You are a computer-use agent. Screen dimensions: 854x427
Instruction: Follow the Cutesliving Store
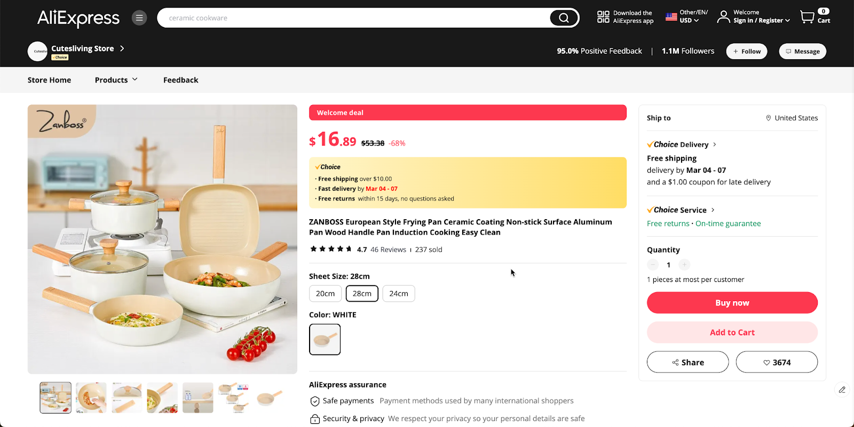tap(746, 51)
